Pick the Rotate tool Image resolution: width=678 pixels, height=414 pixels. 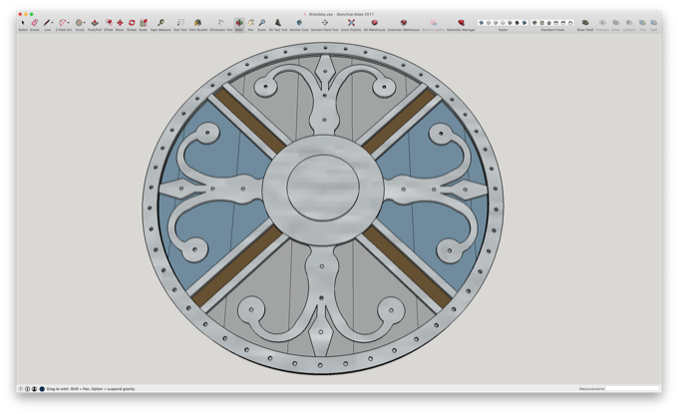132,23
